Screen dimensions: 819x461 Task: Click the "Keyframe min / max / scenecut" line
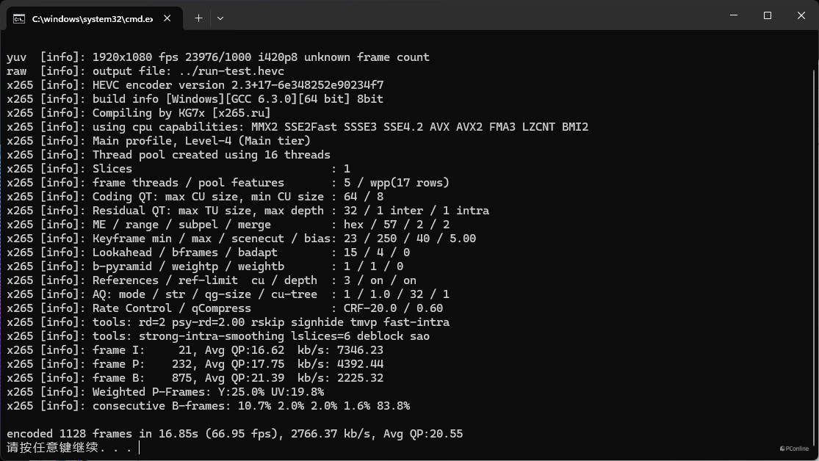242,239
